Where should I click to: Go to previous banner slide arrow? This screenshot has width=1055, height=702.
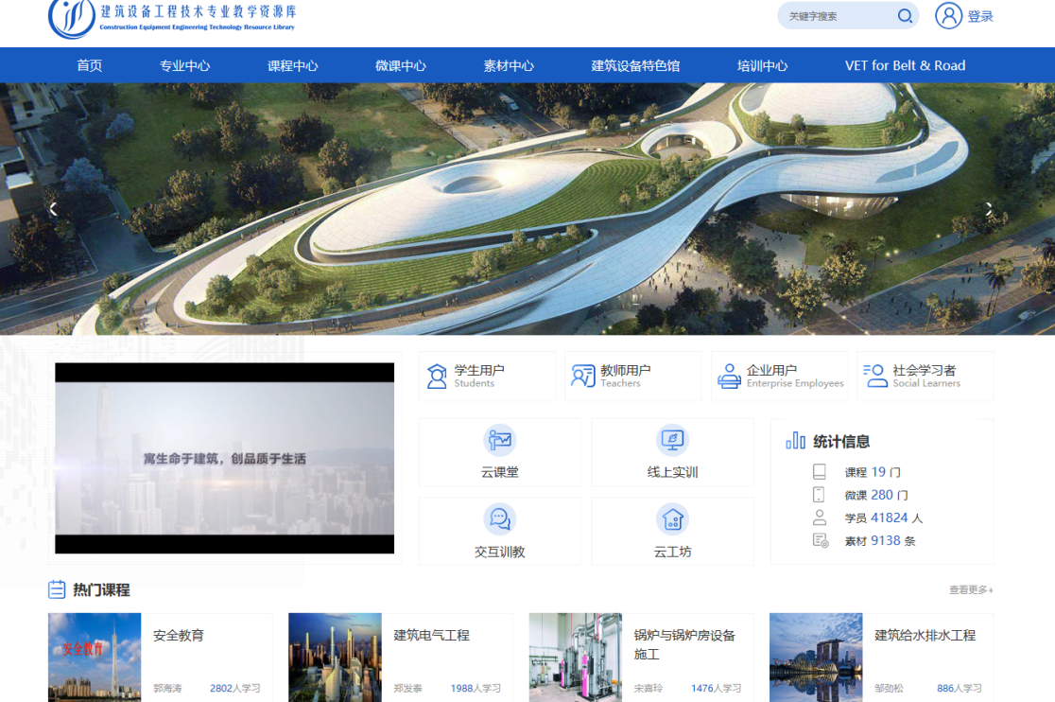53,209
